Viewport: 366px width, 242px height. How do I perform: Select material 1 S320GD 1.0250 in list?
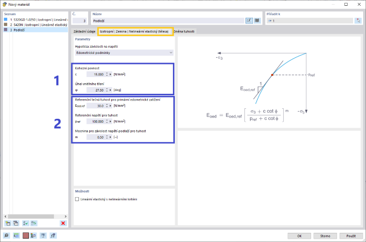click(x=36, y=20)
